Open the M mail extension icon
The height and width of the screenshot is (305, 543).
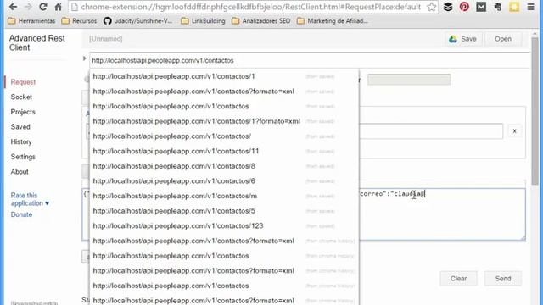pyautogui.click(x=481, y=7)
